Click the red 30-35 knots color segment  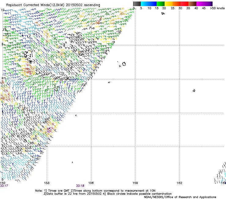tap(184, 4)
